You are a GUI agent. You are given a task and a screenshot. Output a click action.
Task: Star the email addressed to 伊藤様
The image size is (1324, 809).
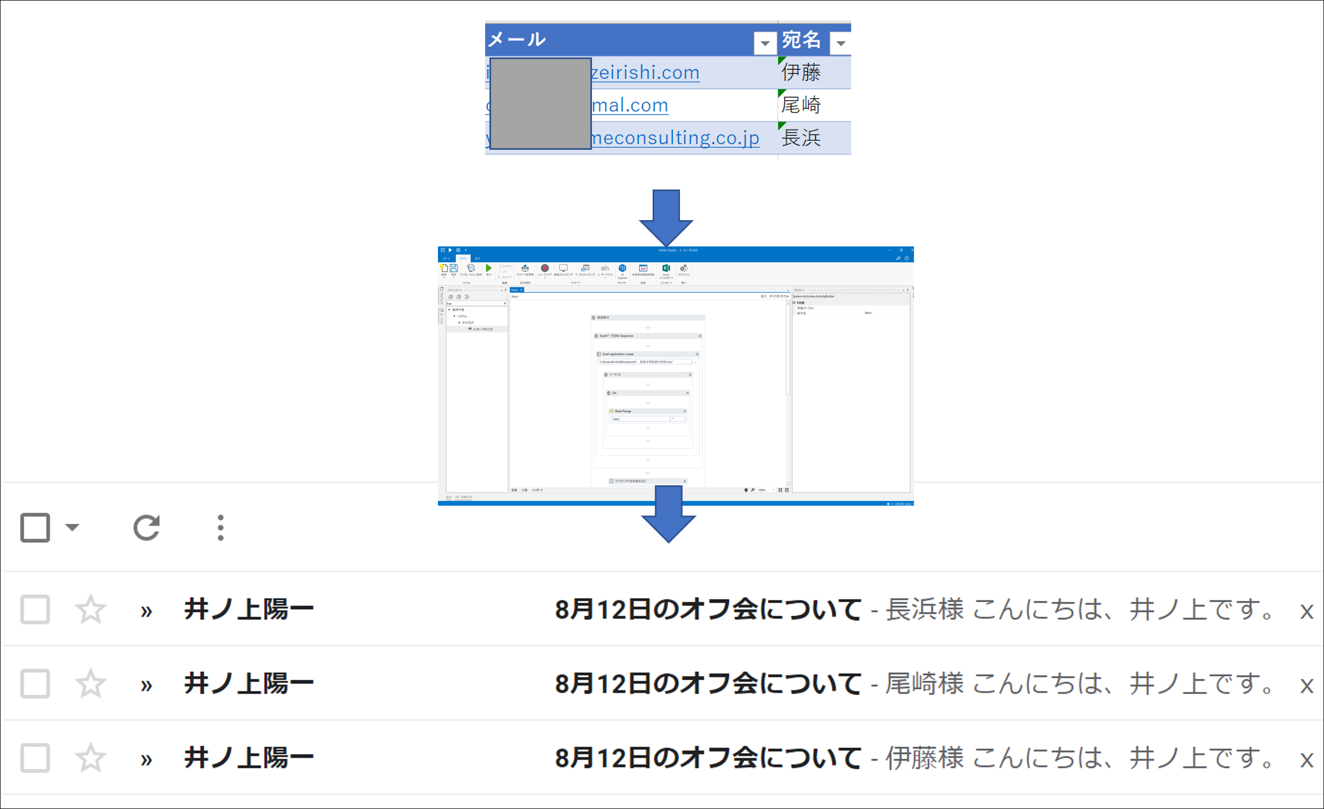[90, 757]
